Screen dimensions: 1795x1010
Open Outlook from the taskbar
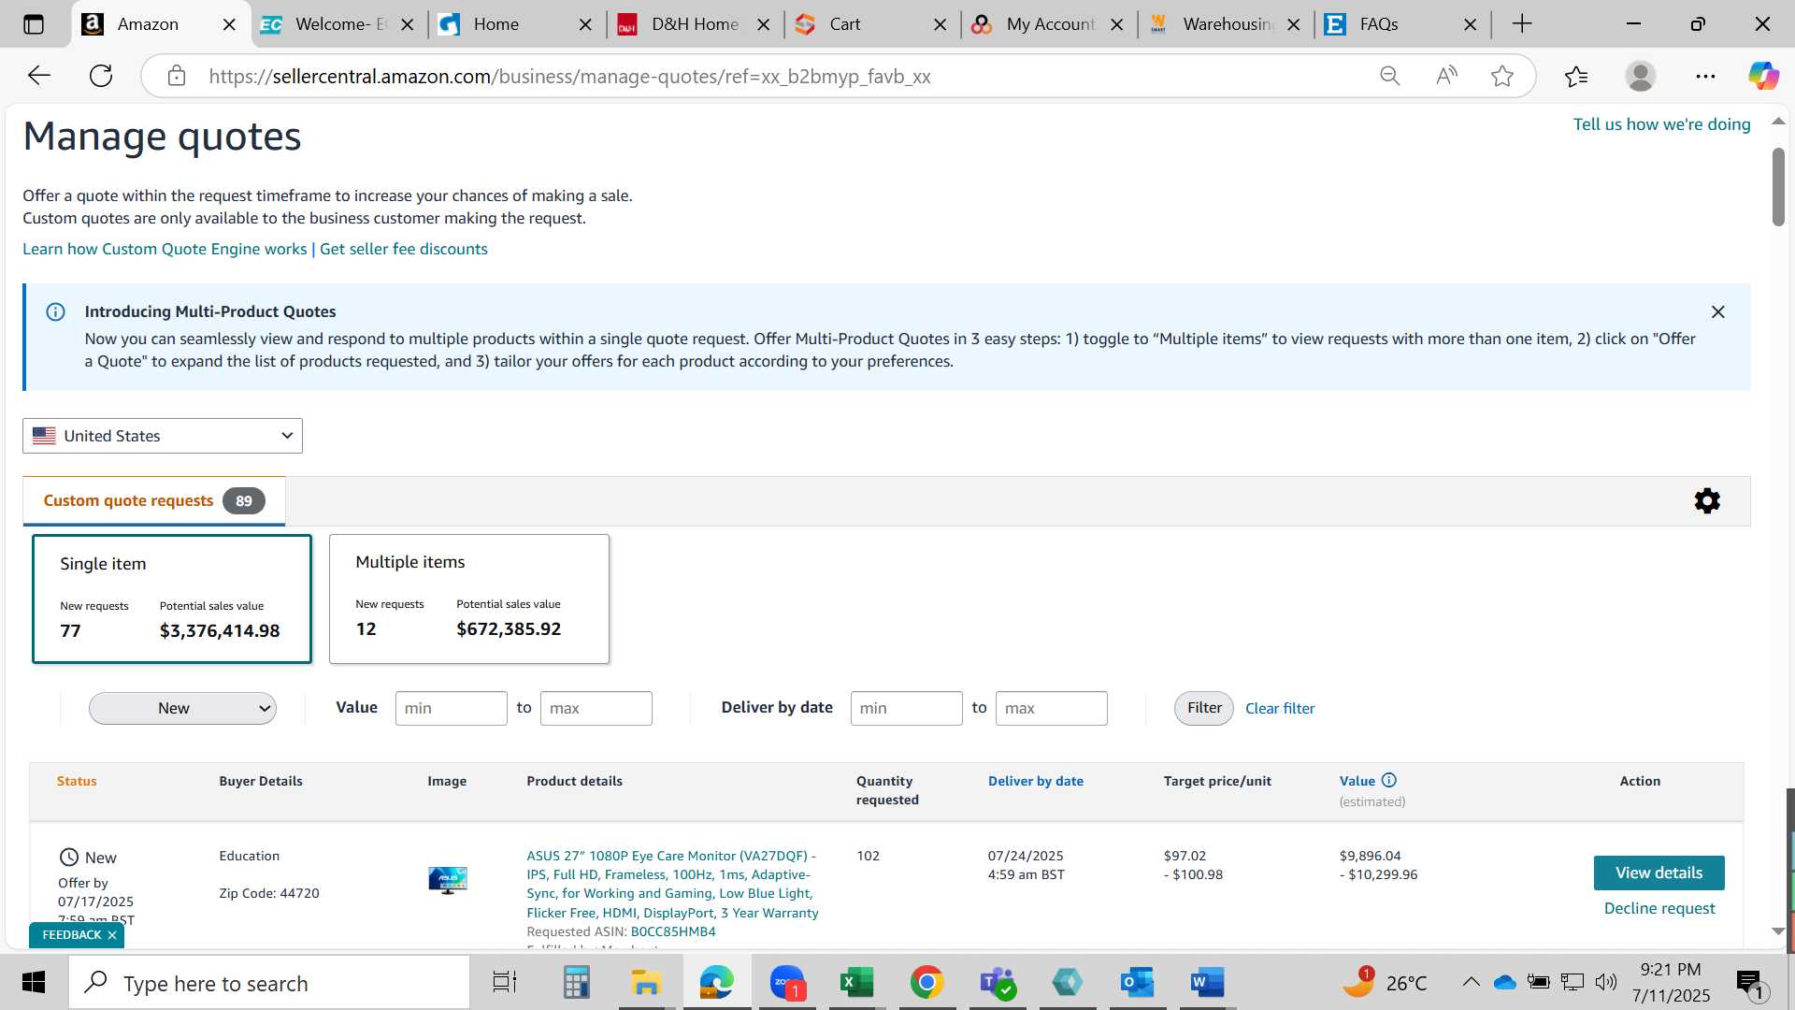click(1137, 982)
